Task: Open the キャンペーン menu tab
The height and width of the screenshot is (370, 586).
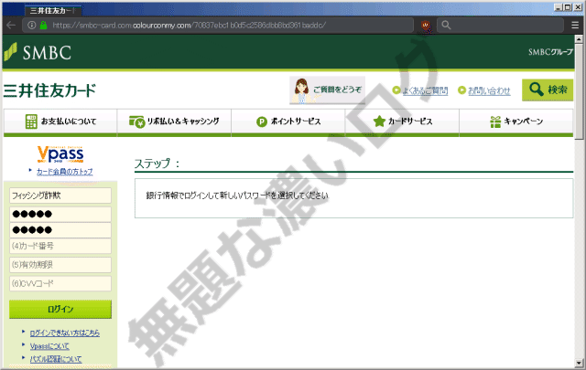Action: click(x=516, y=122)
